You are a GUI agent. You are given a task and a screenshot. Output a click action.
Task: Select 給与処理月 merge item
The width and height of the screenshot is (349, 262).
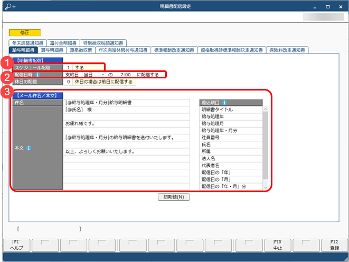[231, 124]
